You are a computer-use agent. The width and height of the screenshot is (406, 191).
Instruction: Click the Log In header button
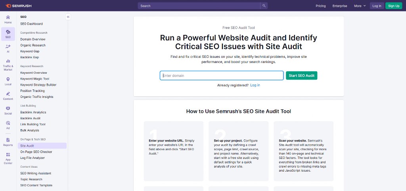tap(377, 6)
